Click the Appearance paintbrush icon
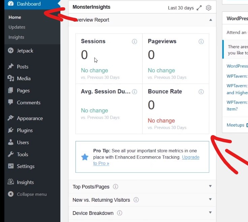This screenshot has height=222, width=248. (x=11, y=118)
